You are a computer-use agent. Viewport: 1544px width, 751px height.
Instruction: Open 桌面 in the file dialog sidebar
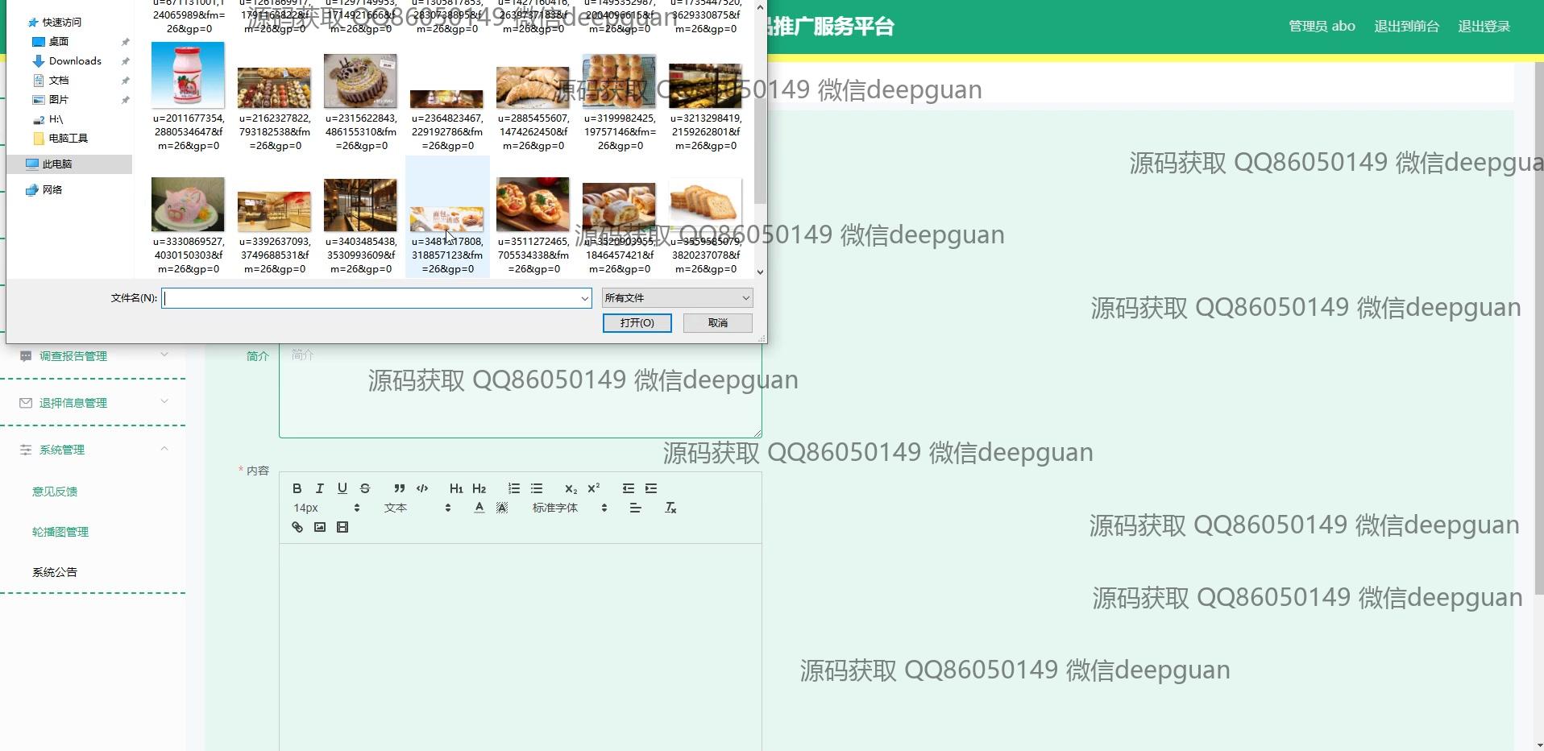tap(59, 41)
